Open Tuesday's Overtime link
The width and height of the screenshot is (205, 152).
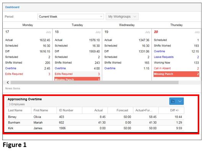tap(60, 68)
